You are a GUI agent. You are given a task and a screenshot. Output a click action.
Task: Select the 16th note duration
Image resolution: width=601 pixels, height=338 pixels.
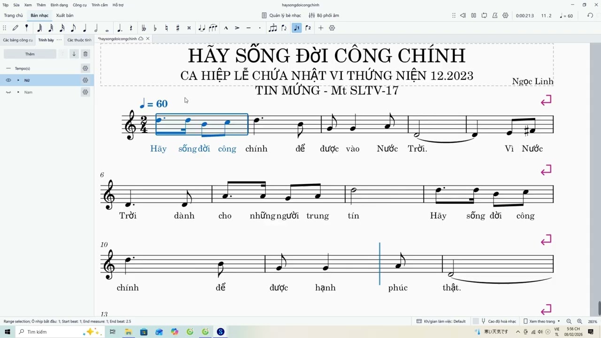(x=62, y=28)
